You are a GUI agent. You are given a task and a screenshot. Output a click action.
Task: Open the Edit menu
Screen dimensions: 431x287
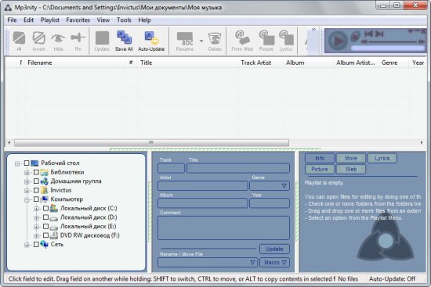point(28,20)
